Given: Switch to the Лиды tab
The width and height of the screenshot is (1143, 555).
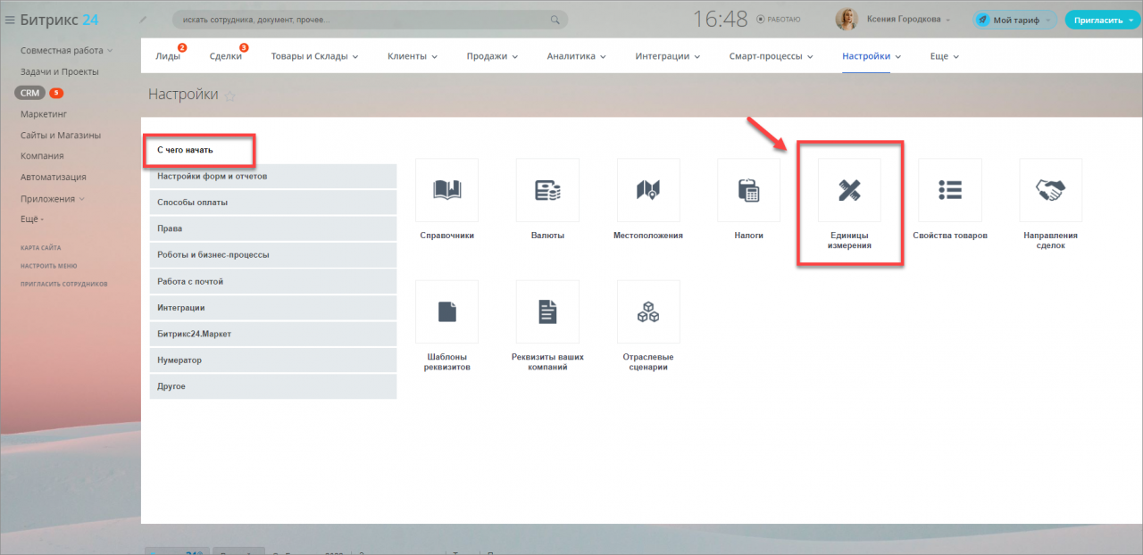Looking at the screenshot, I should 168,56.
